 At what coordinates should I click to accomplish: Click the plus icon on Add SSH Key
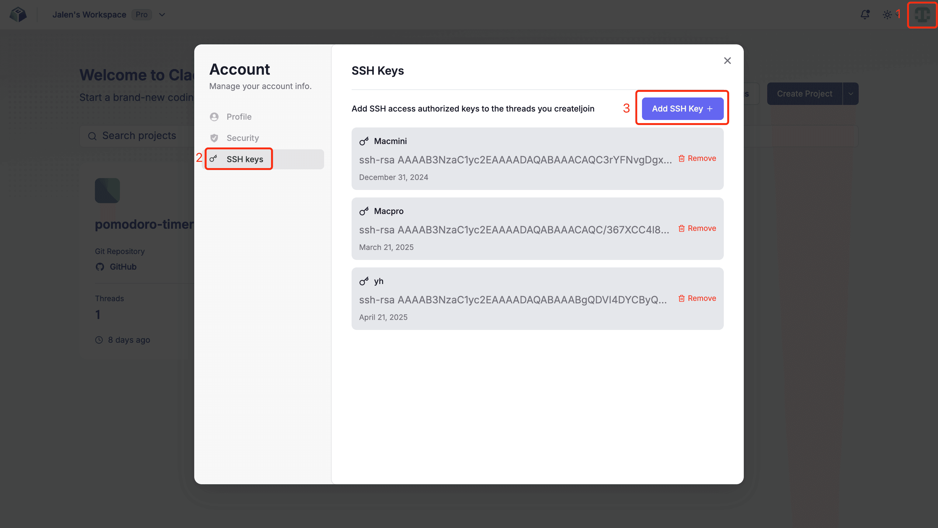(710, 109)
